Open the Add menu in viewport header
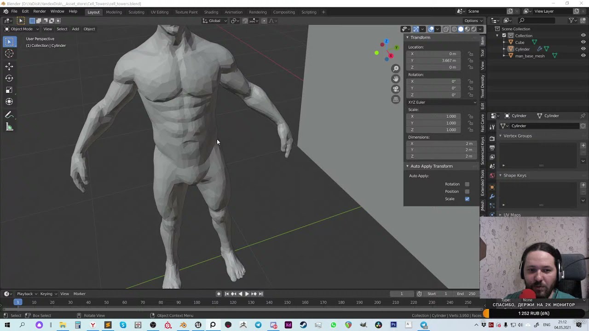The width and height of the screenshot is (589, 331). [75, 29]
